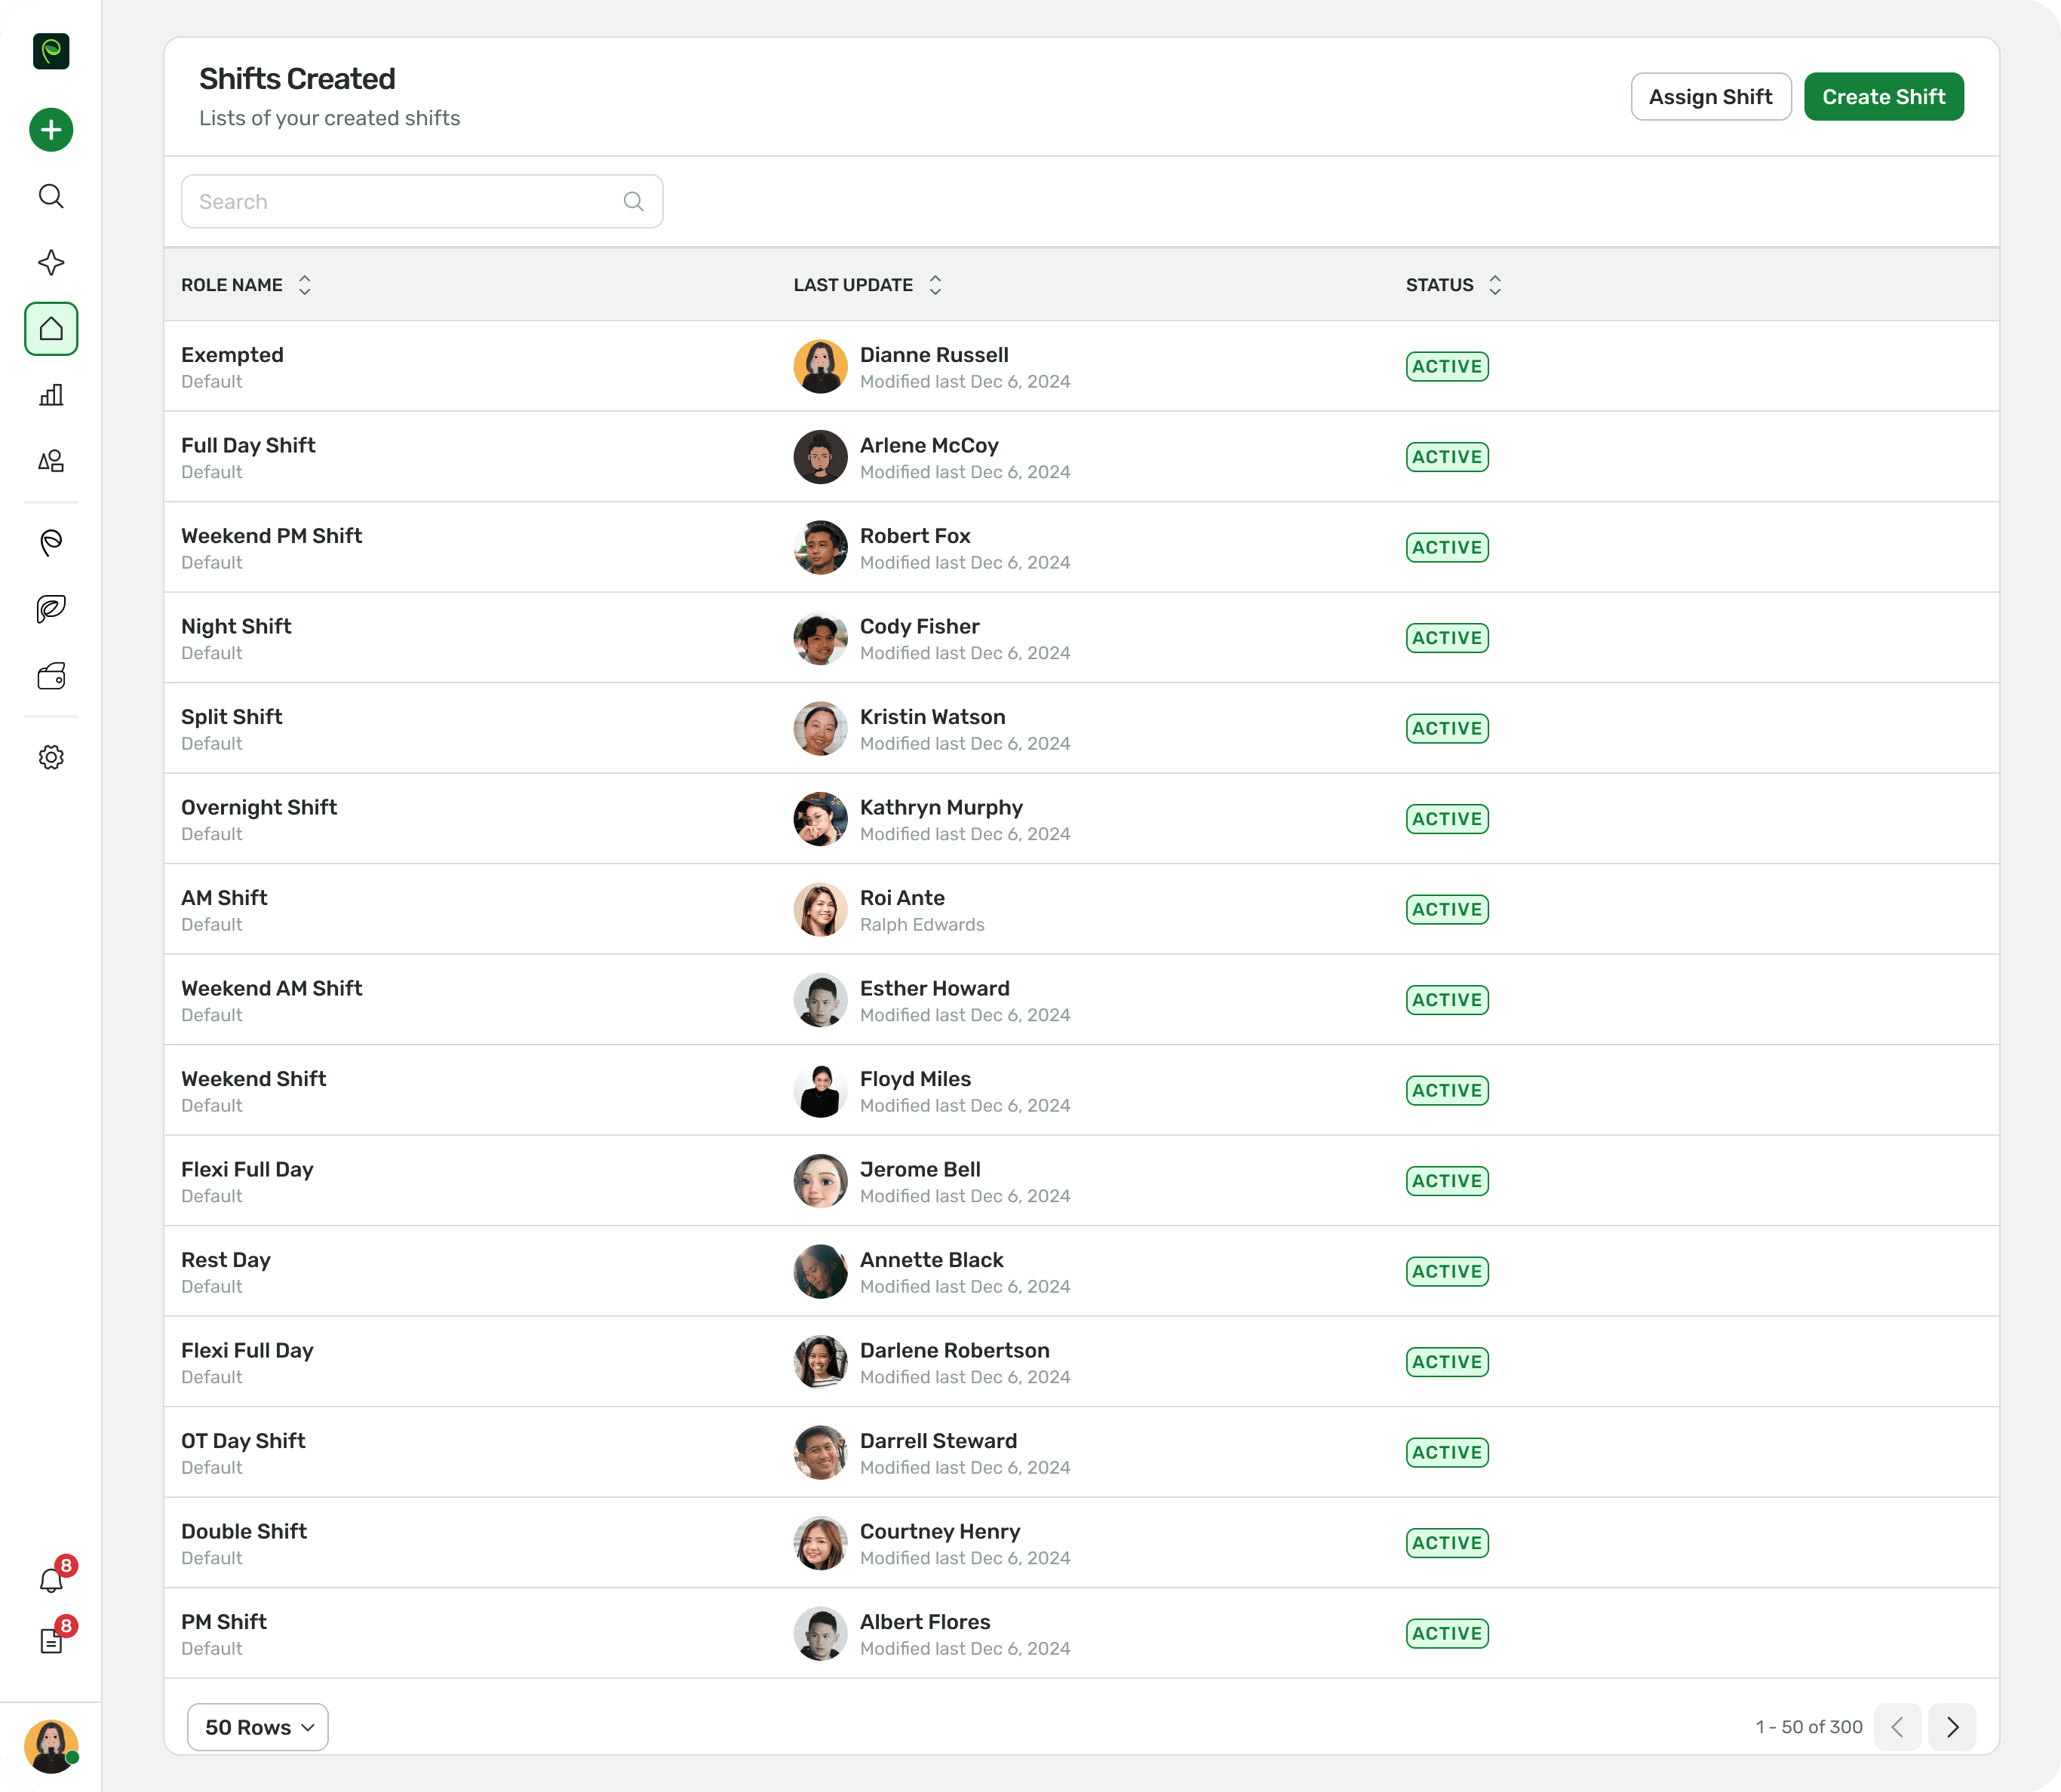Open the create new item plus button
2061x1792 pixels.
51,130
